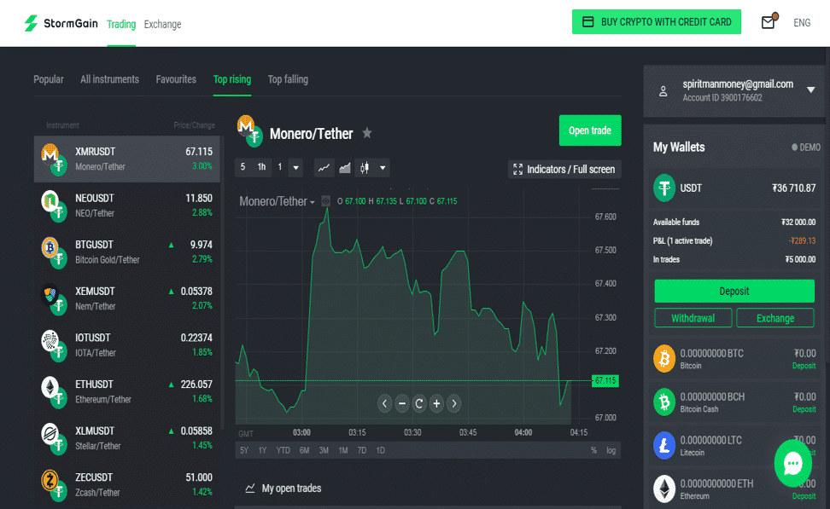Select the line chart type icon
Screen dimensions: 830x509
tap(324, 168)
